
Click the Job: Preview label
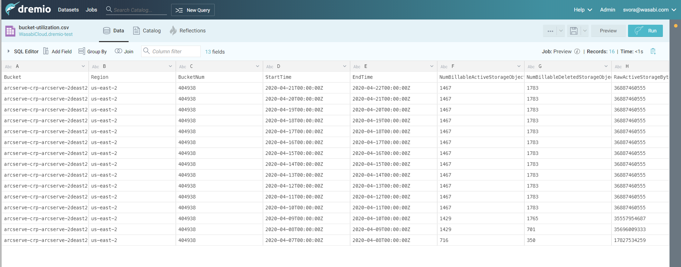pos(557,52)
